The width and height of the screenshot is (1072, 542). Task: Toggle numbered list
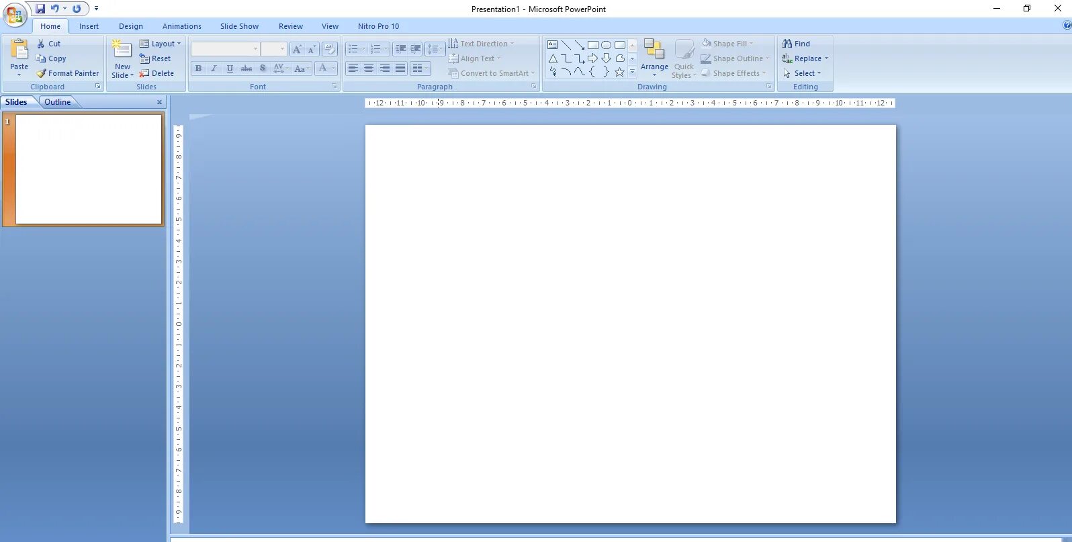coord(379,49)
